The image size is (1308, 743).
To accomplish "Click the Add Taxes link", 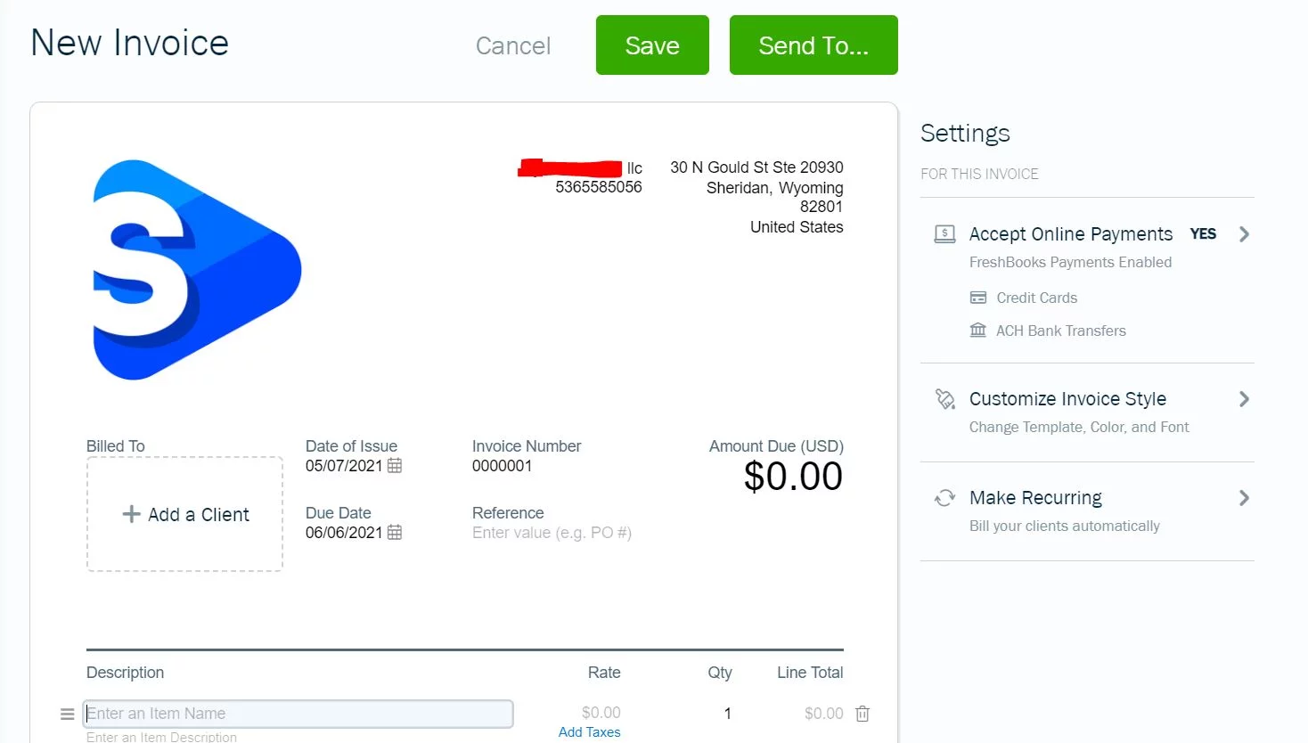I will pyautogui.click(x=589, y=732).
